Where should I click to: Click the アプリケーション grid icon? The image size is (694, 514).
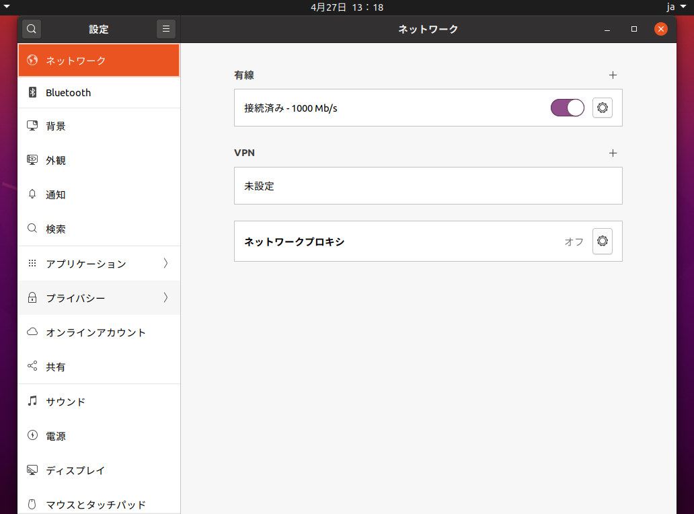tap(32, 263)
